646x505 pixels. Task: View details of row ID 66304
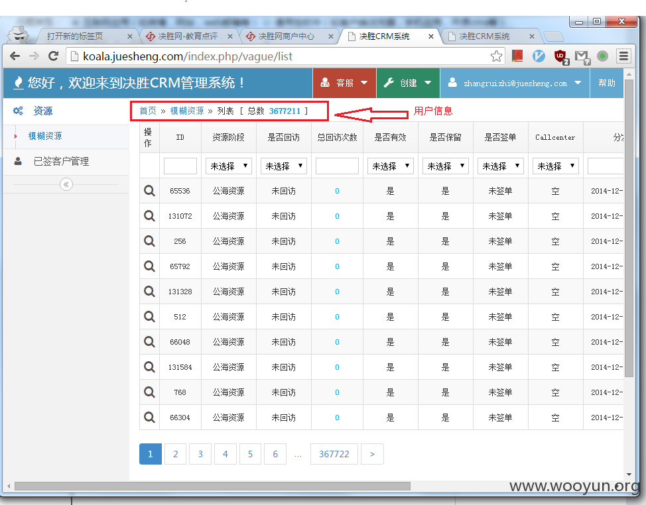tap(149, 418)
